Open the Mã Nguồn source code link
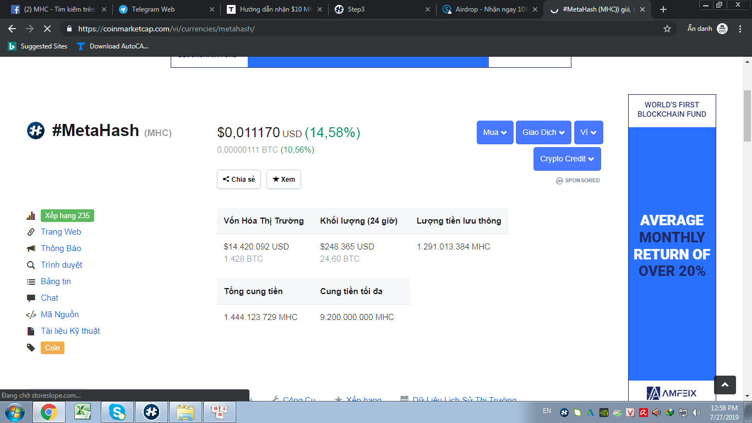This screenshot has width=752, height=423. [59, 314]
